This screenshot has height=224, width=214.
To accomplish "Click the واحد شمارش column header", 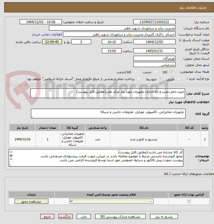I will 98,128.
